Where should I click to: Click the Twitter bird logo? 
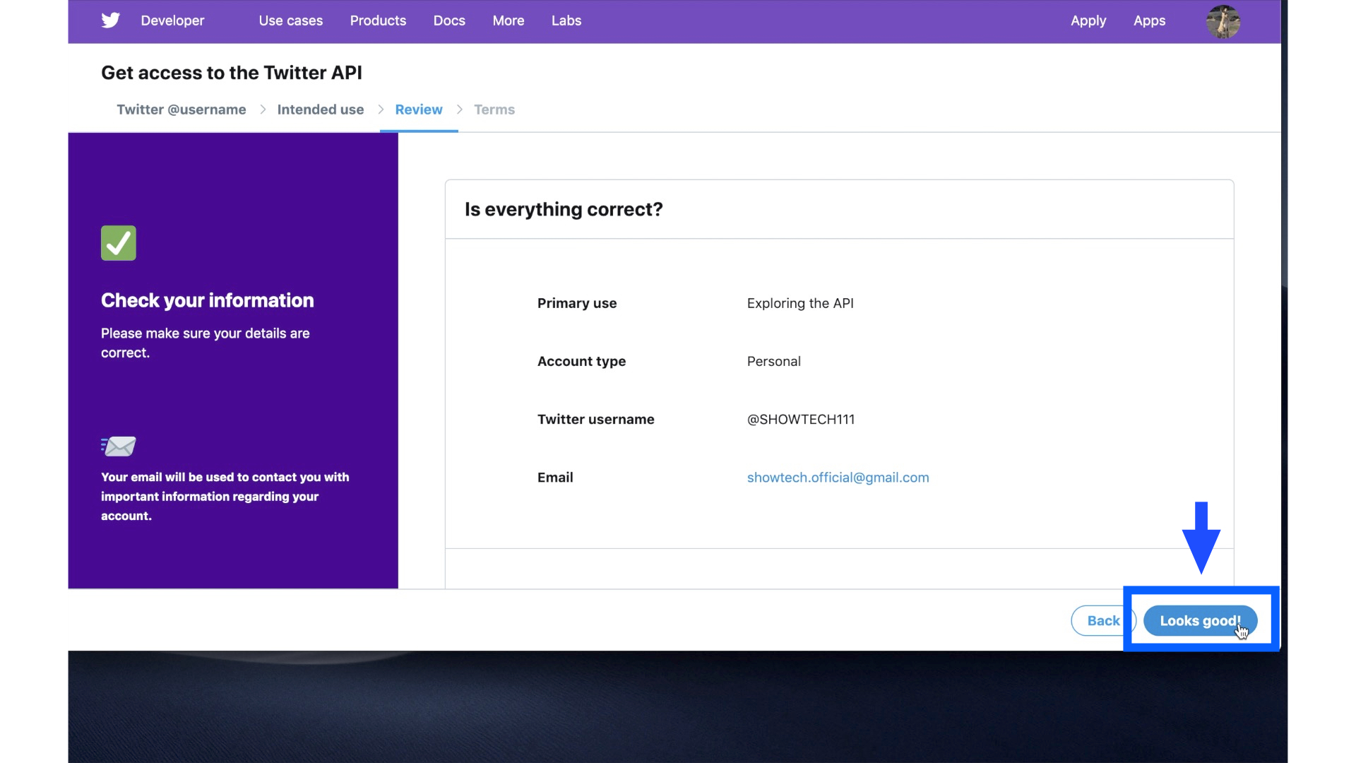tap(110, 20)
